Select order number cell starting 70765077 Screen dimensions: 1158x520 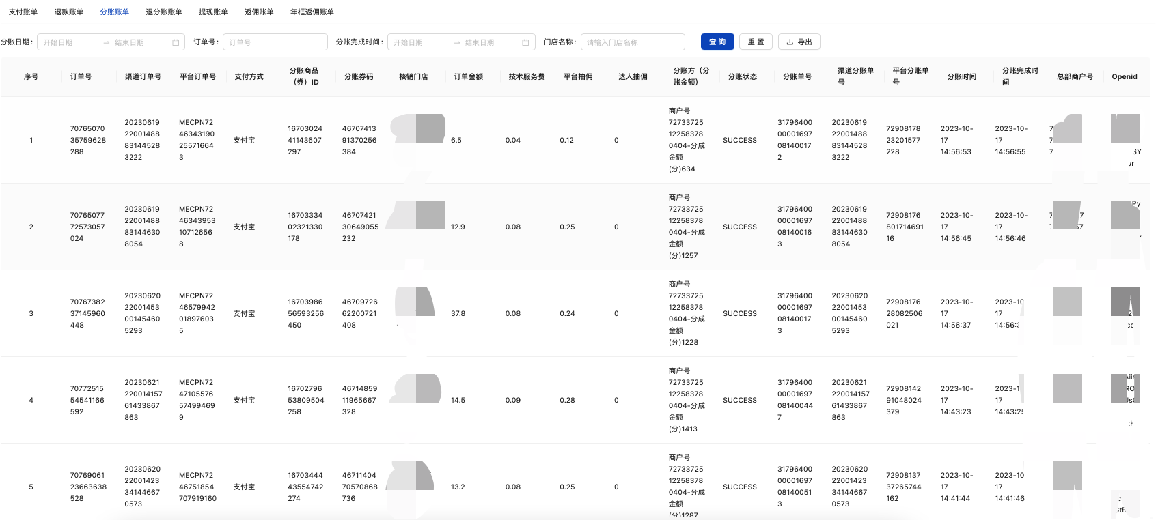click(x=87, y=227)
